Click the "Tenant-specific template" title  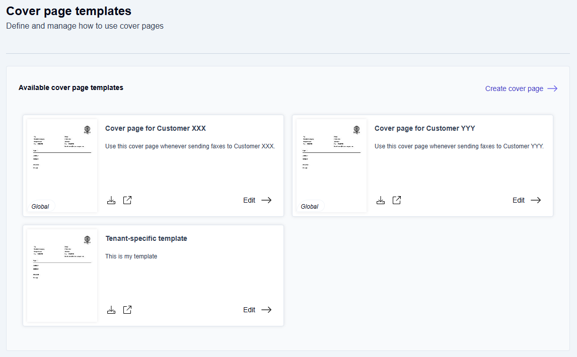pyautogui.click(x=146, y=238)
